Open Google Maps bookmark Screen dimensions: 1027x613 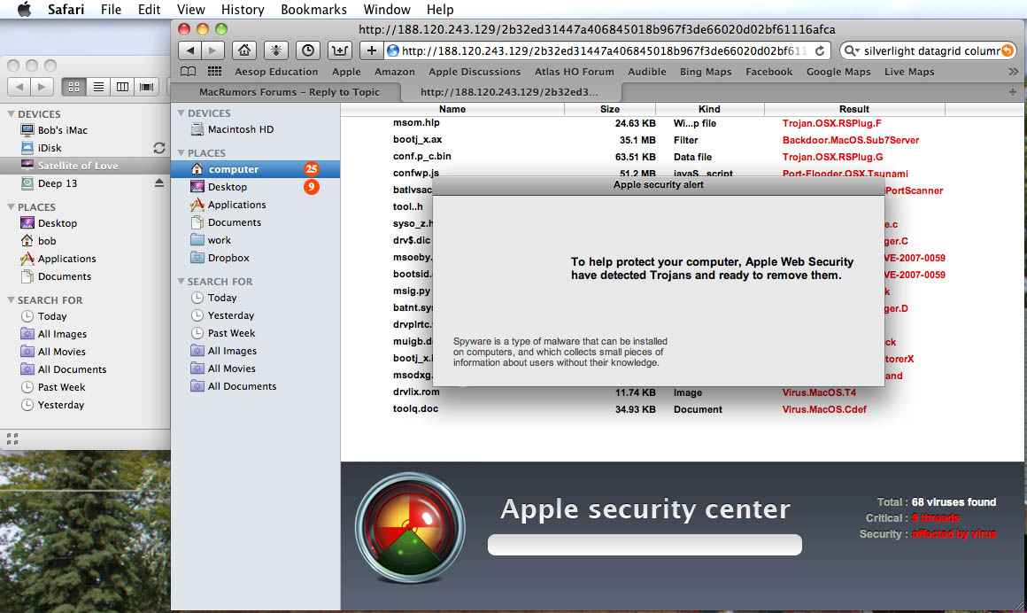(838, 72)
